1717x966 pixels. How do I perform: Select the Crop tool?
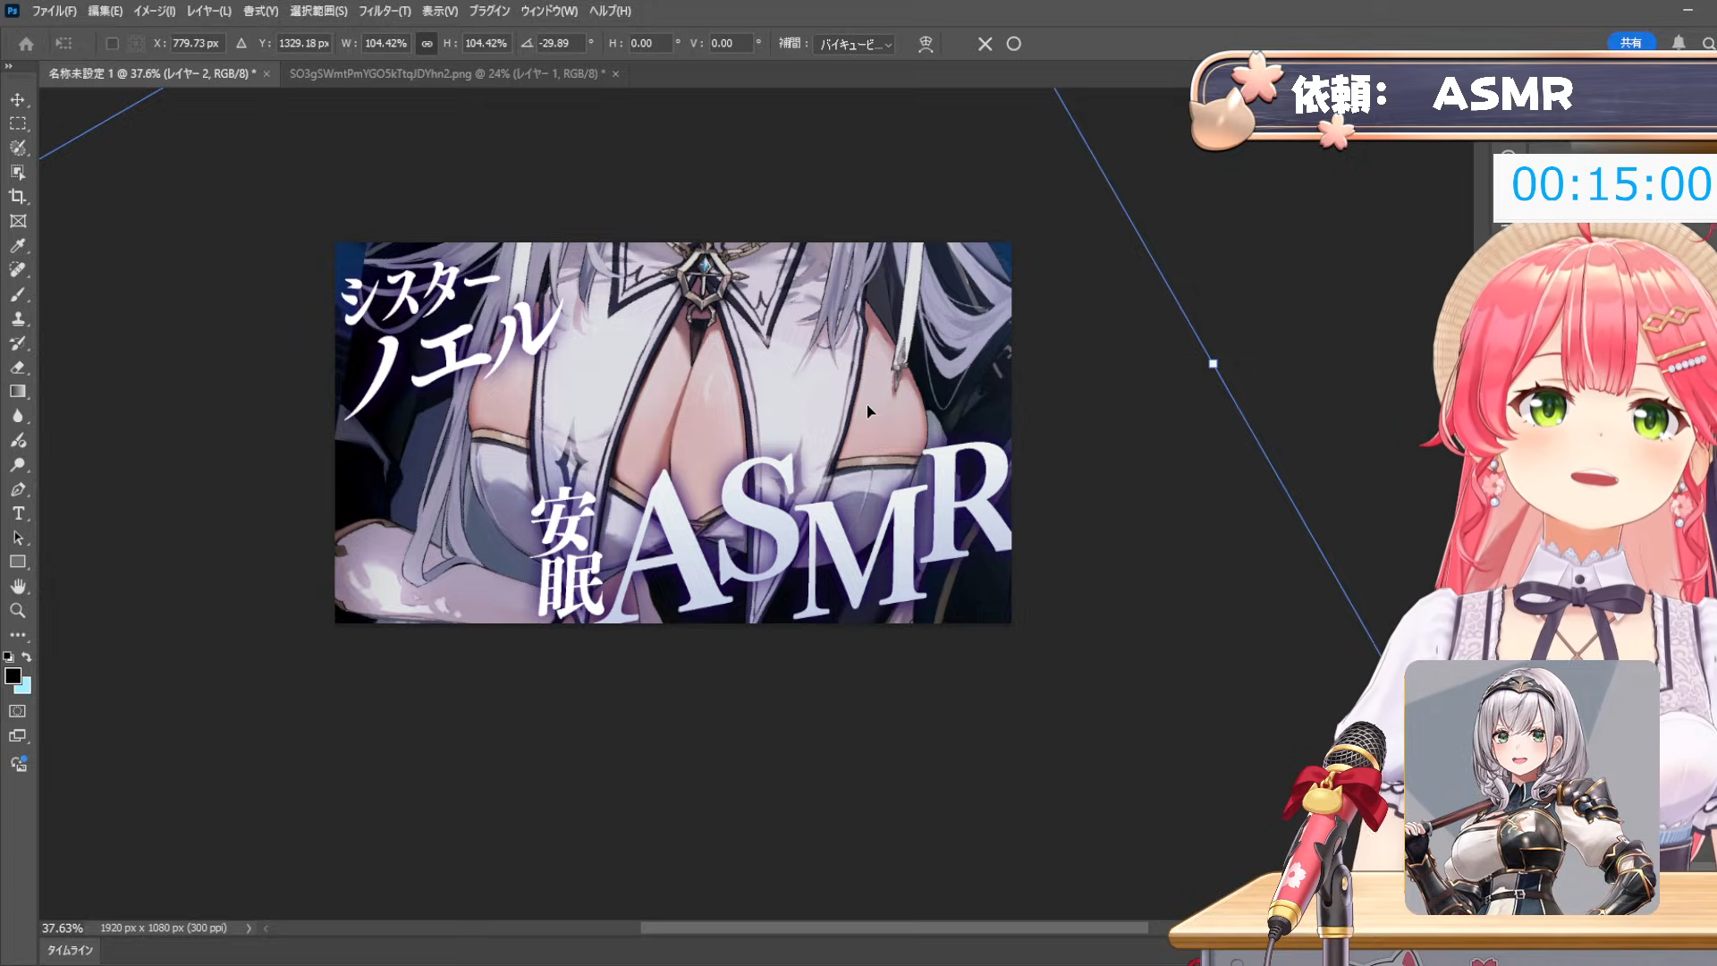click(18, 197)
